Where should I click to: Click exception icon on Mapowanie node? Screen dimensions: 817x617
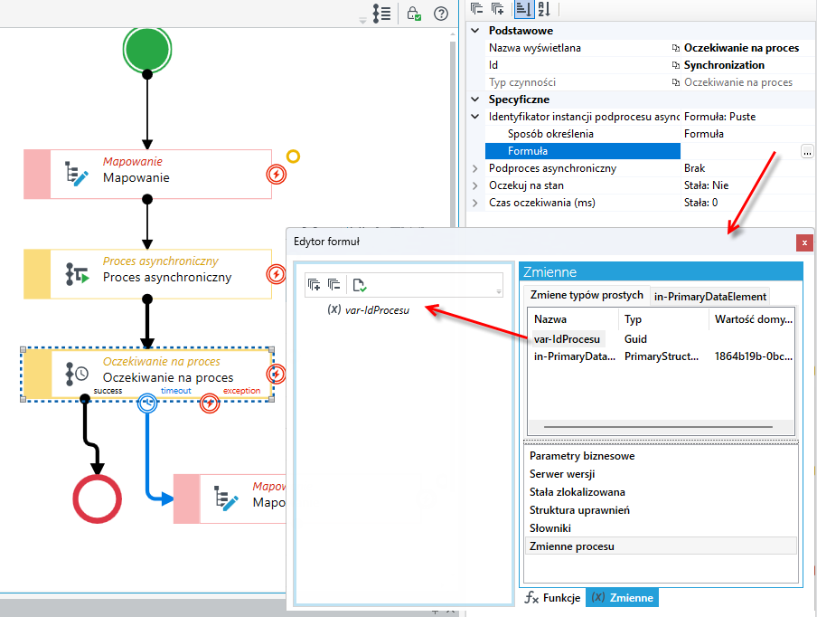point(277,175)
